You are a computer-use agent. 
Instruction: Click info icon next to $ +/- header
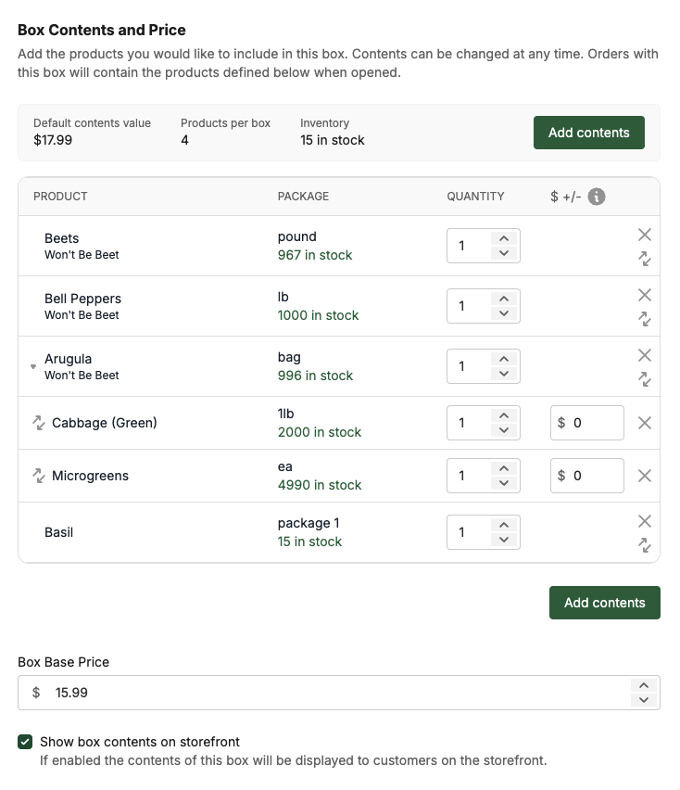click(x=597, y=197)
